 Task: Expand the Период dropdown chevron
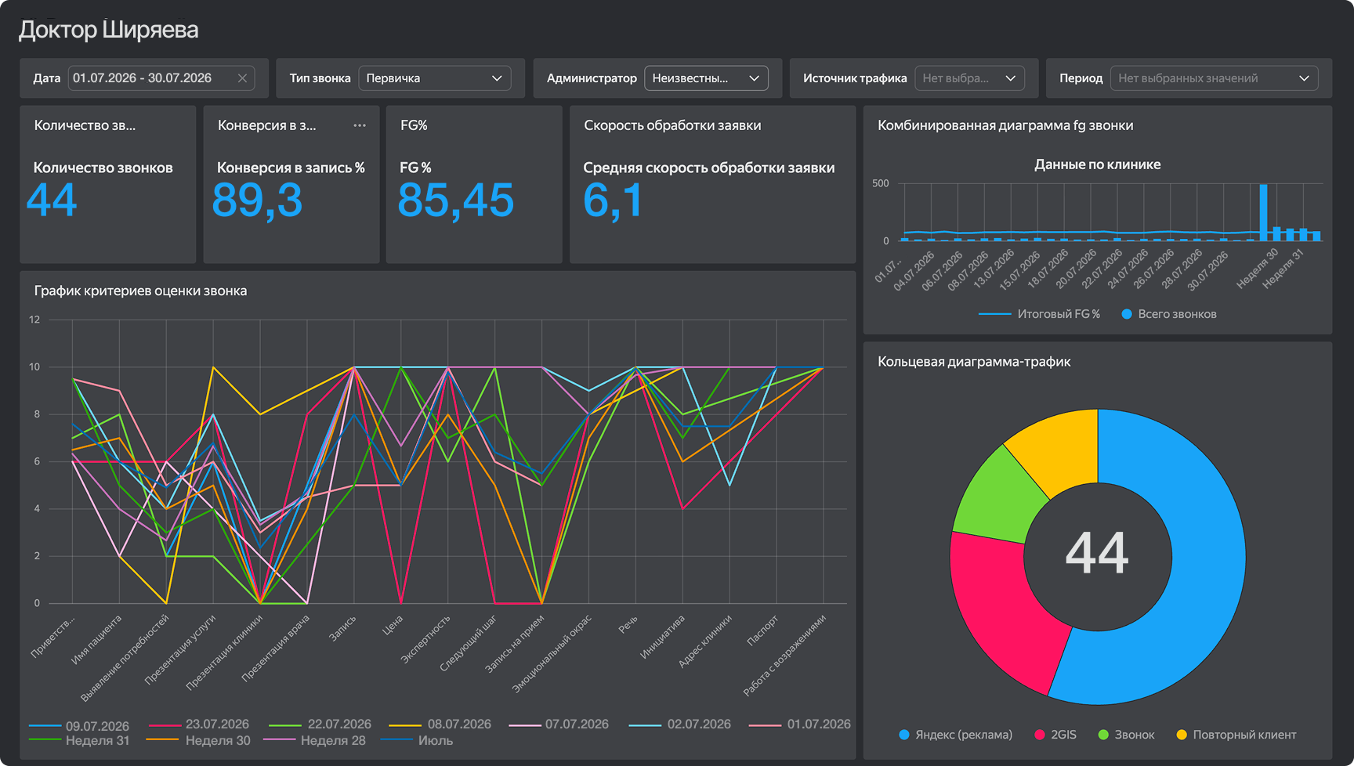[1305, 78]
